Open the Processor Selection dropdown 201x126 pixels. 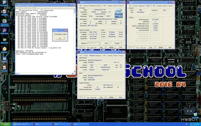(94, 43)
